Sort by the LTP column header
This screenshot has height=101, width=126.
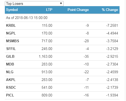coord(49,10)
